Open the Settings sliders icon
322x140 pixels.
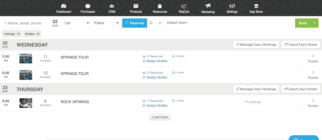pyautogui.click(x=232, y=6)
